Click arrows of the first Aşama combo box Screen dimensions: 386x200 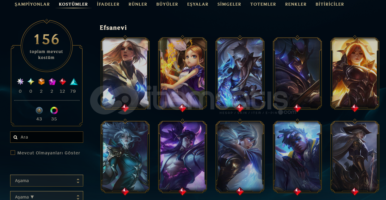click(x=78, y=181)
